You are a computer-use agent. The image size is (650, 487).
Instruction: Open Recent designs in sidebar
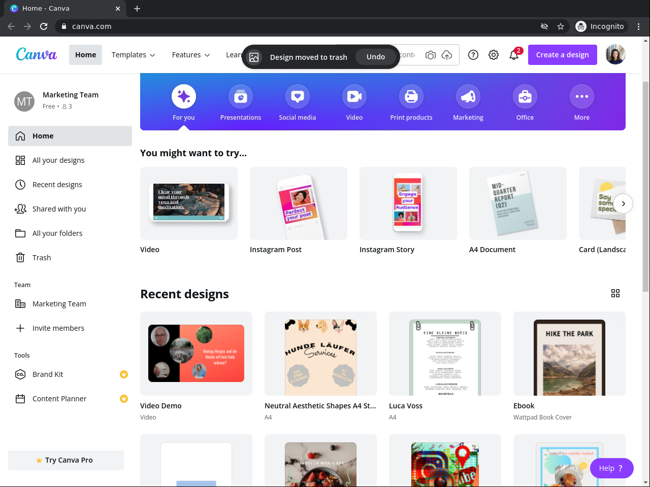pos(70,185)
